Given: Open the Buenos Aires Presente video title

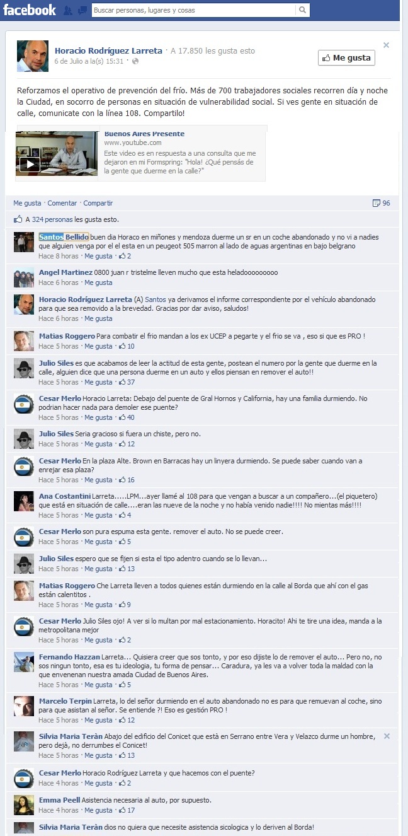Looking at the screenshot, I should click(144, 134).
